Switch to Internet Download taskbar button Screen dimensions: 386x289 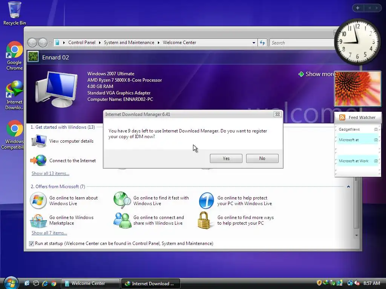151,283
